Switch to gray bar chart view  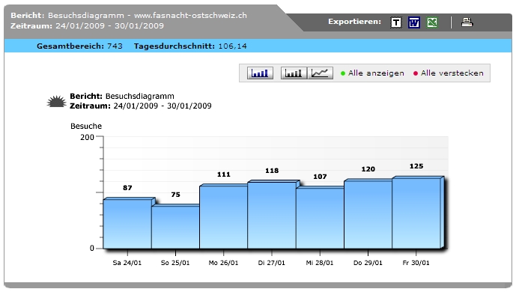pos(294,73)
